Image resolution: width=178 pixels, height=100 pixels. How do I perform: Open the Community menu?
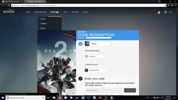55,12
